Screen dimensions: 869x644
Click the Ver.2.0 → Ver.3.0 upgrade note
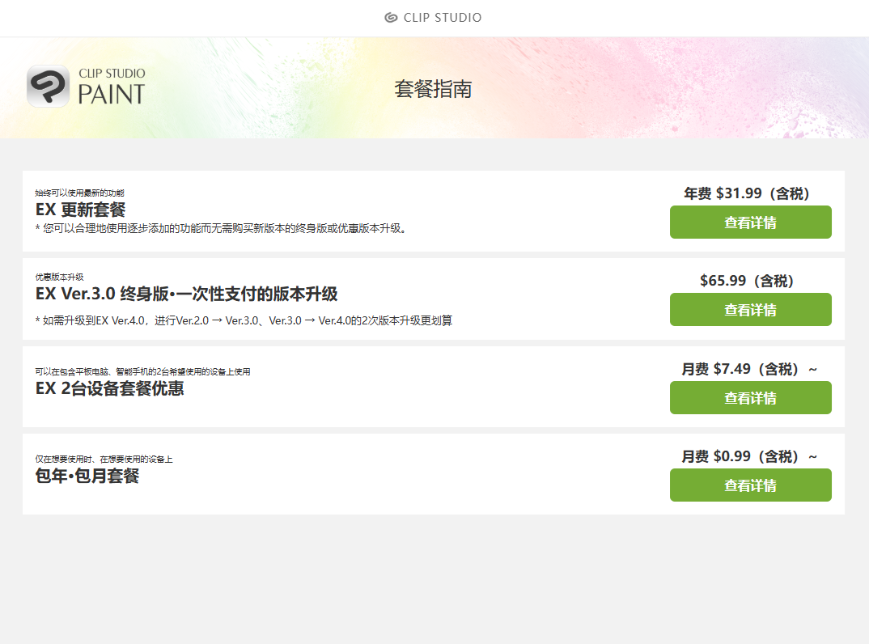pos(244,320)
